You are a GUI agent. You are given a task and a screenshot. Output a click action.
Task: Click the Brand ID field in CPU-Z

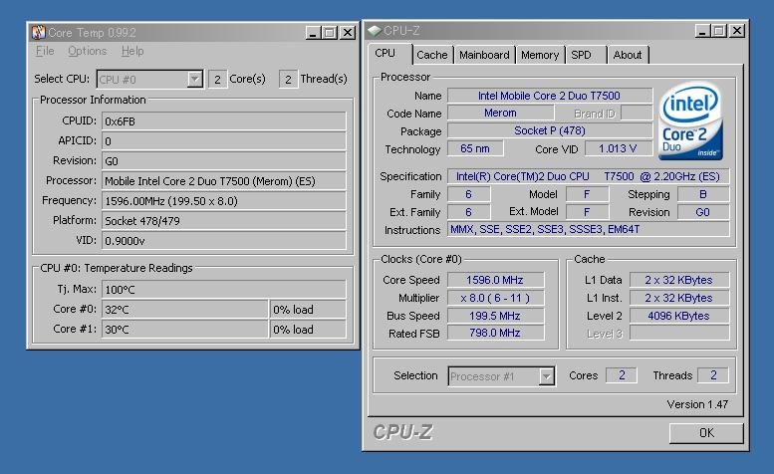[637, 113]
